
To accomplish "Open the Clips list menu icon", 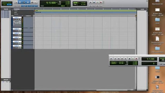I will (147, 9).
